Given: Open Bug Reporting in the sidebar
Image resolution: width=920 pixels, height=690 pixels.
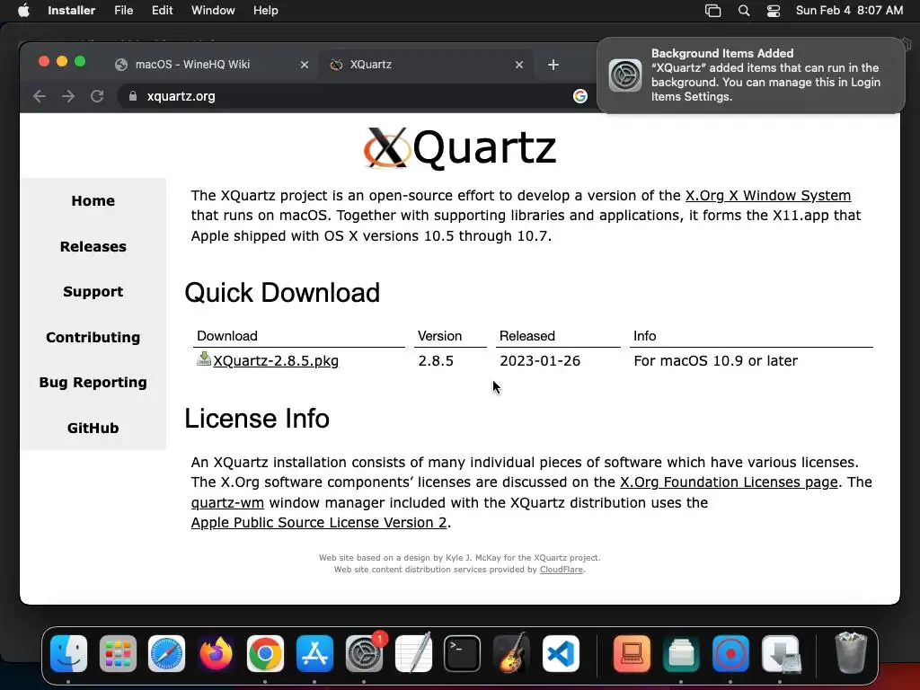Looking at the screenshot, I should click(93, 383).
